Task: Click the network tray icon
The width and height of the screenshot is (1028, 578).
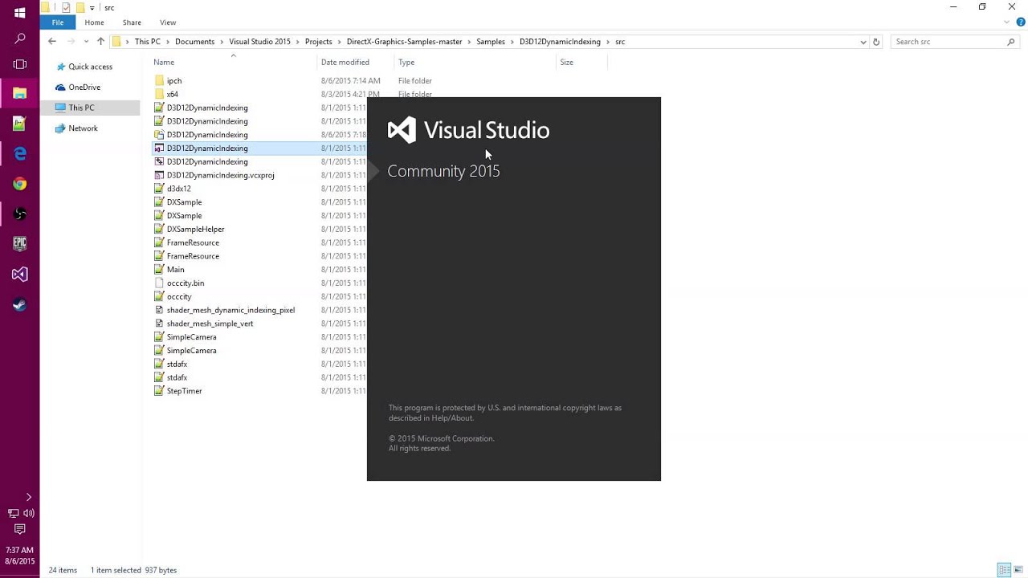Action: 13,513
